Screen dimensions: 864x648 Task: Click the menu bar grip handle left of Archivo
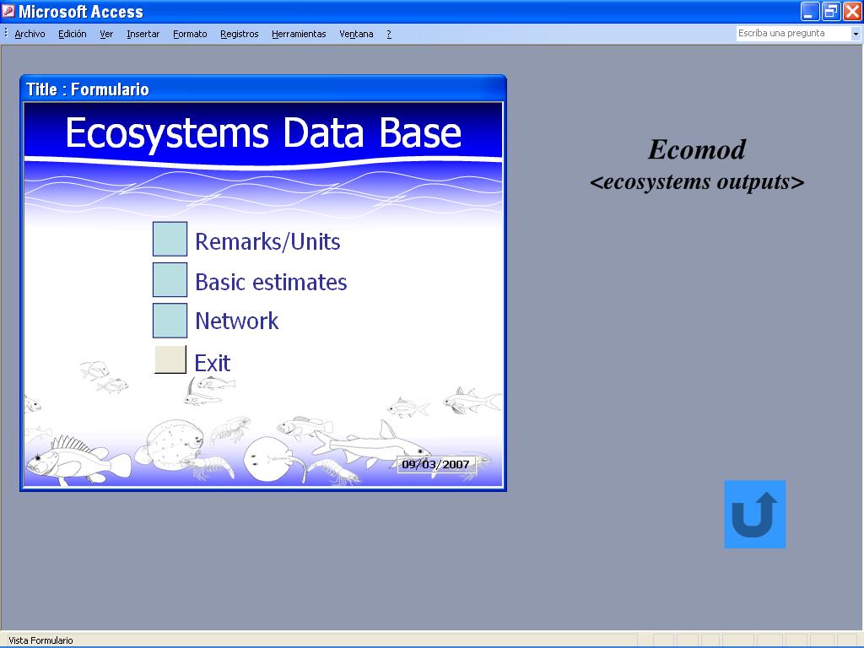point(6,34)
